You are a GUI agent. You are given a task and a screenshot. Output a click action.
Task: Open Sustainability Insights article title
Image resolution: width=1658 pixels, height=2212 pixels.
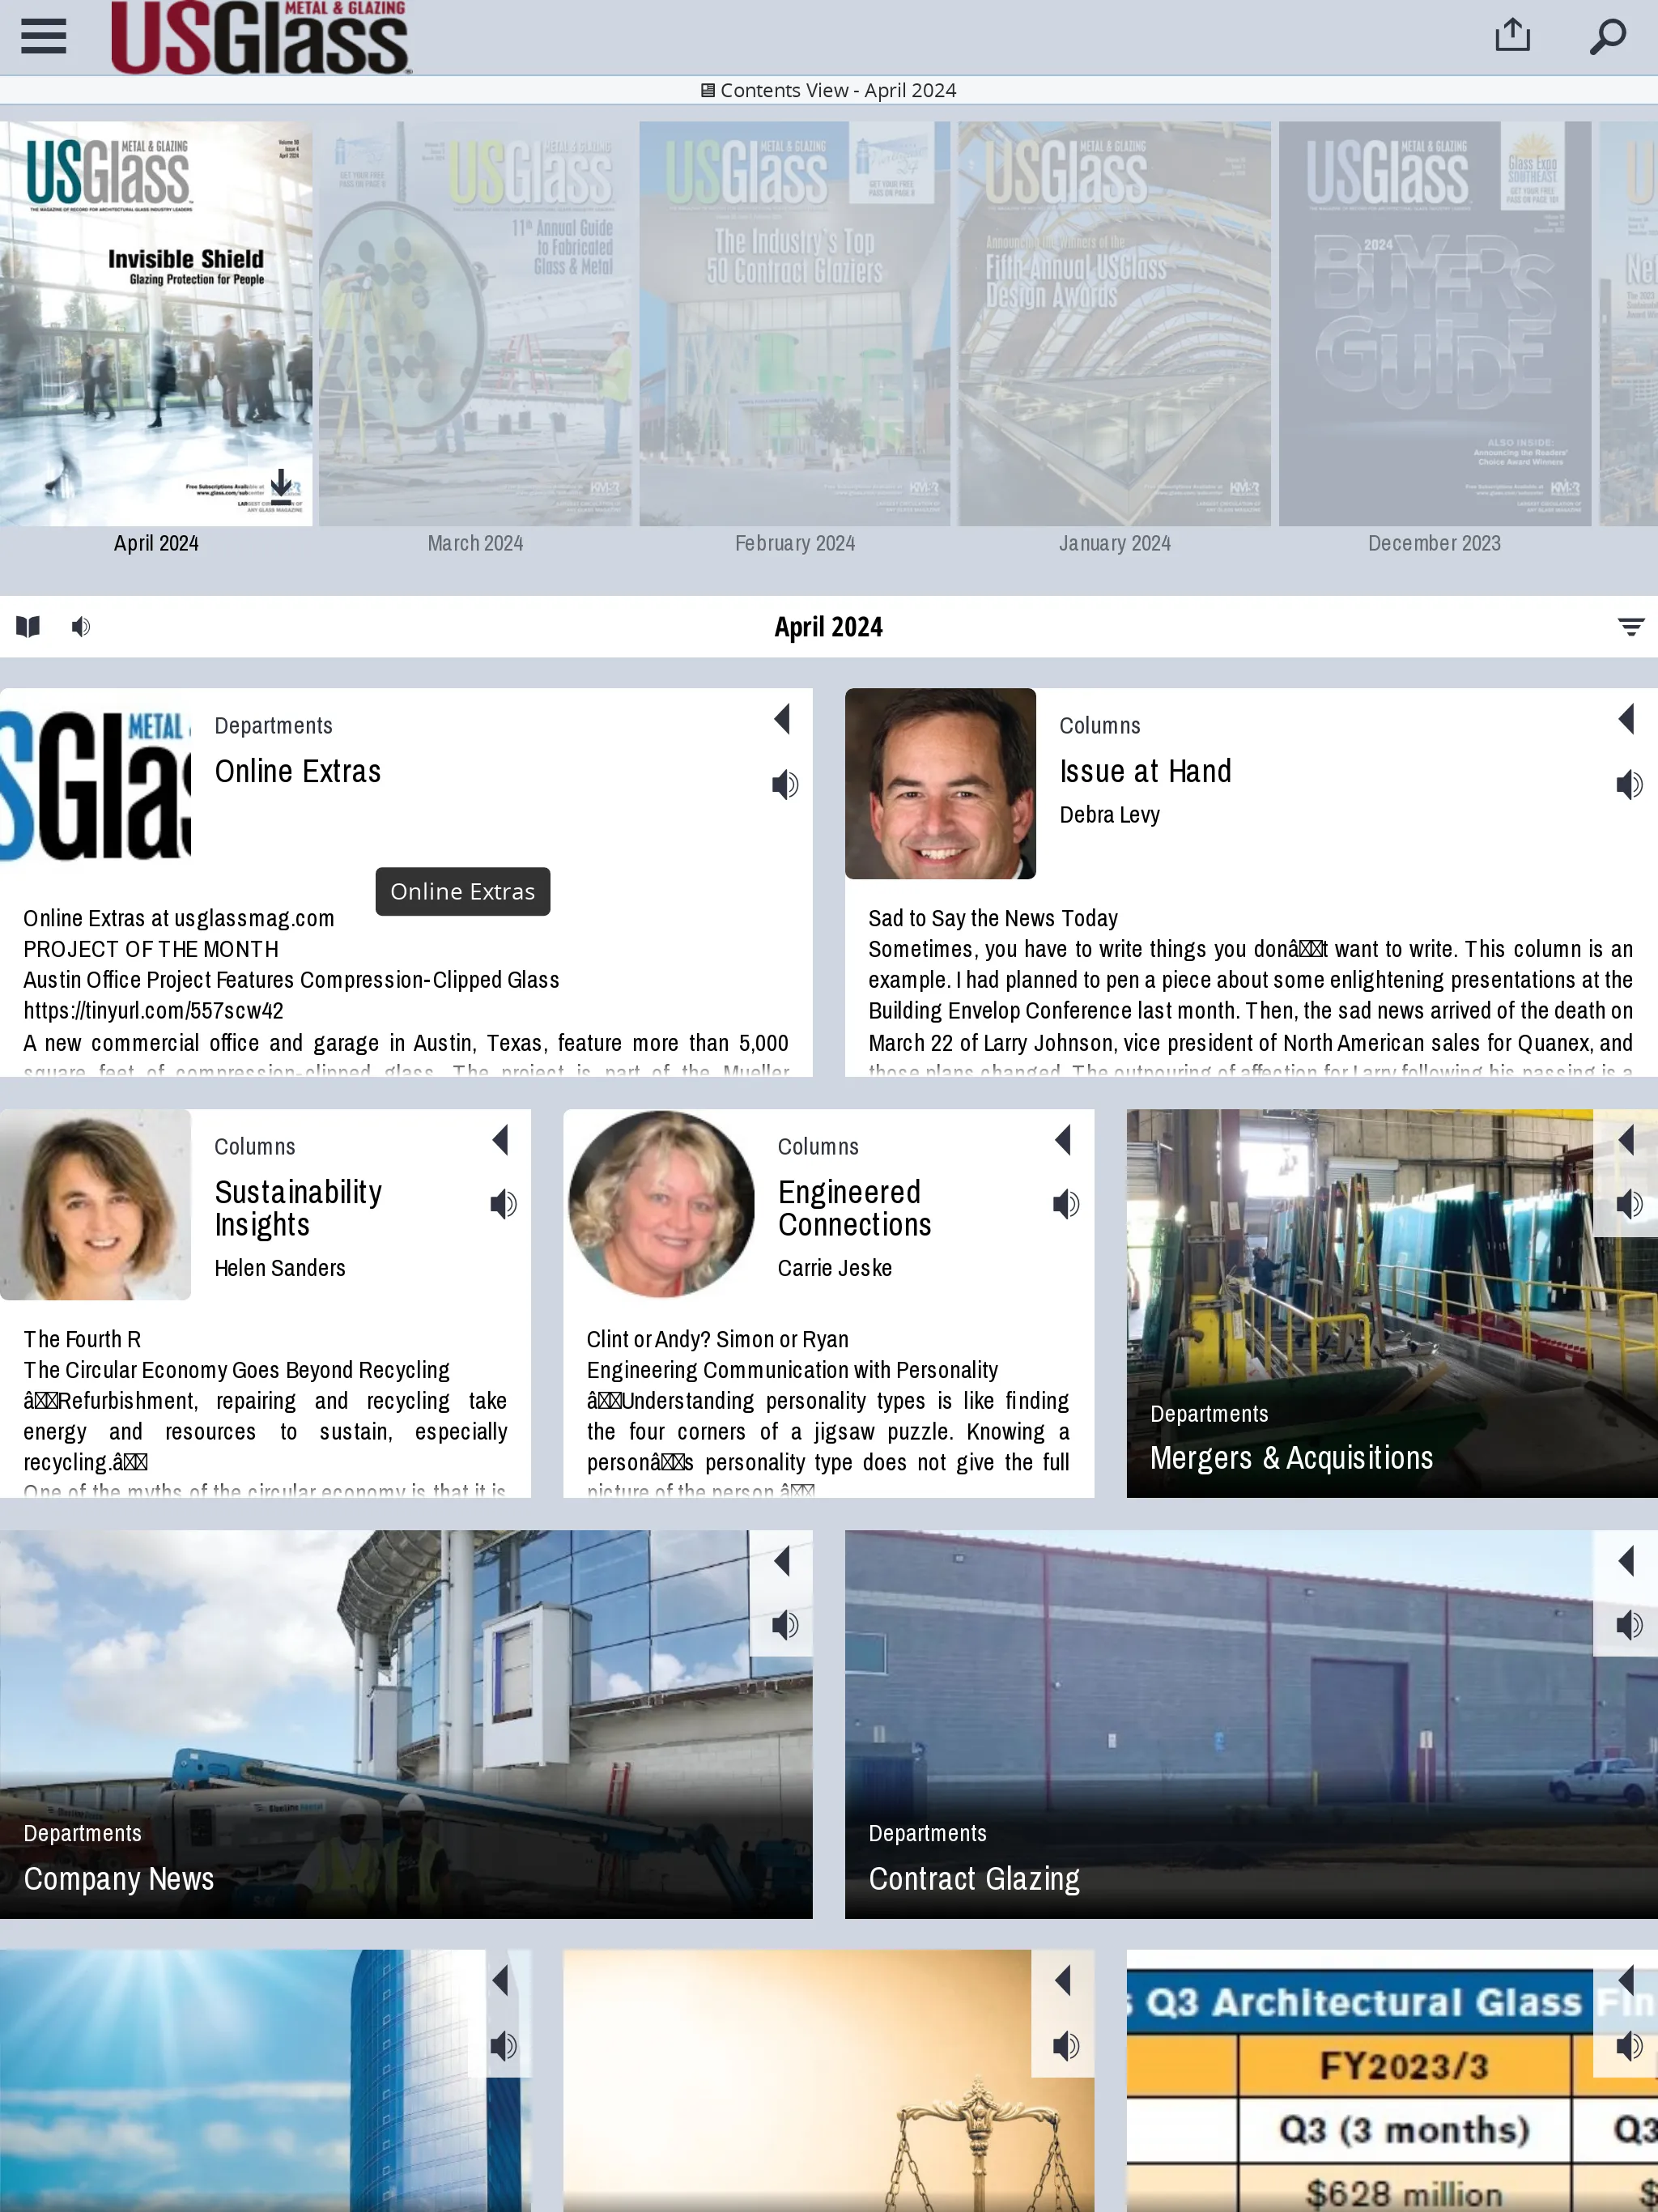click(298, 1208)
